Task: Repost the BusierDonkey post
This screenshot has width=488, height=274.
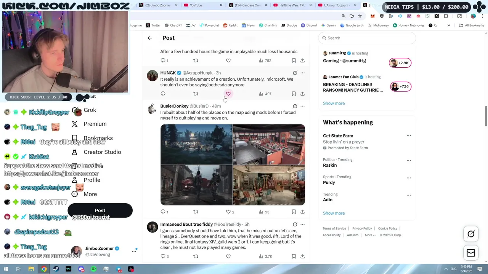Action: (x=196, y=212)
